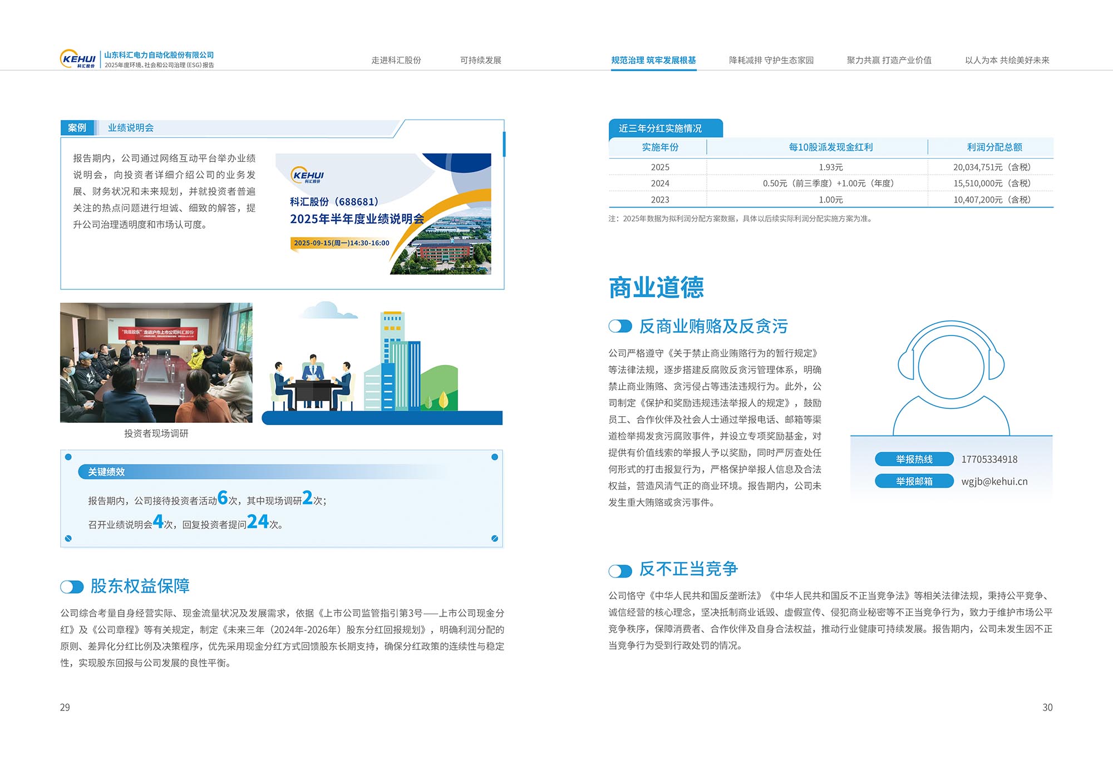Click the wgjb@kehui.cn email address
Image resolution: width=1113 pixels, height=760 pixels.
(994, 481)
